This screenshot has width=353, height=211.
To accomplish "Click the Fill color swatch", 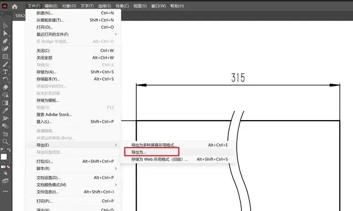I will 3,156.
